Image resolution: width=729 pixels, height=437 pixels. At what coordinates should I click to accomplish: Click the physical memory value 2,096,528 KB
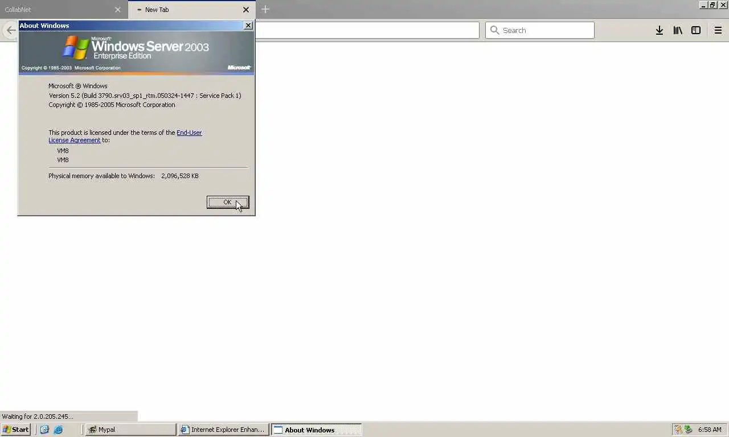tap(180, 176)
